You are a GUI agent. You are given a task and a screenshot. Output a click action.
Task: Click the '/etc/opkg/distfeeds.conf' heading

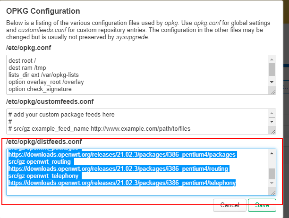click(44, 142)
